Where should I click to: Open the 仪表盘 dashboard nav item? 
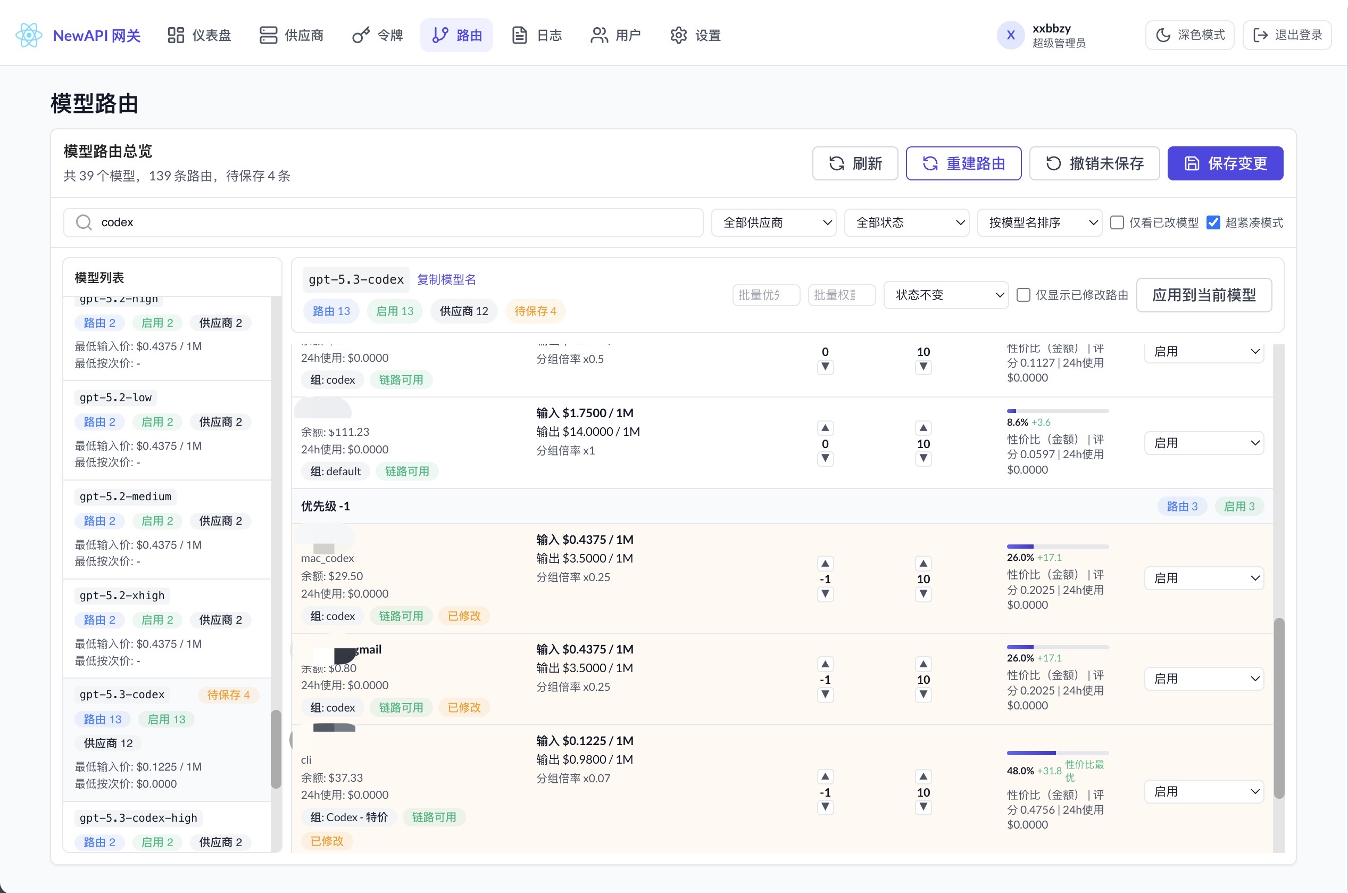click(x=199, y=35)
